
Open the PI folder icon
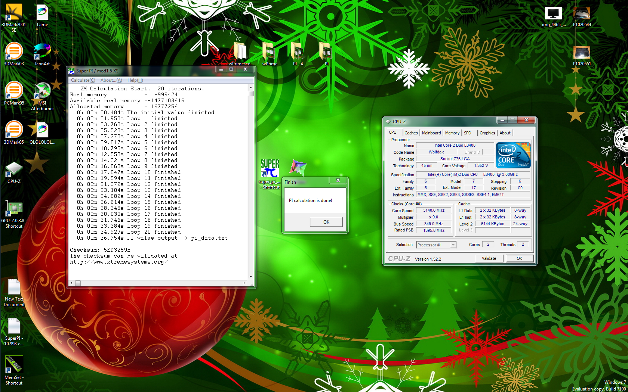click(326, 54)
